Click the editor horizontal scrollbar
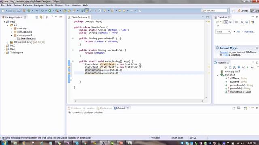This screenshot has width=259, height=145. pos(139,101)
